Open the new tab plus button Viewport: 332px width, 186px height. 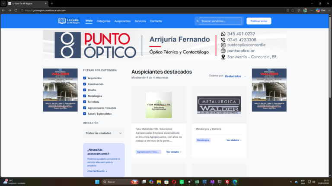coord(52,3)
